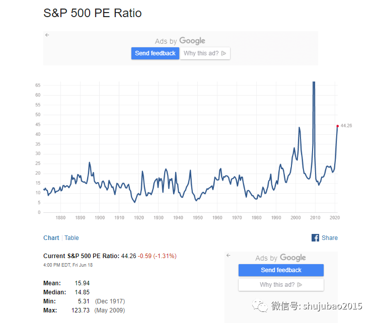374x323 pixels.
Task: Click the Max value 123.73 statistic
Action: click(x=81, y=310)
